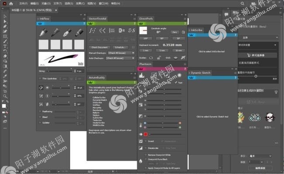This screenshot has width=284, height=174.
Task: Step the InkFlow String value
Action: point(75,71)
